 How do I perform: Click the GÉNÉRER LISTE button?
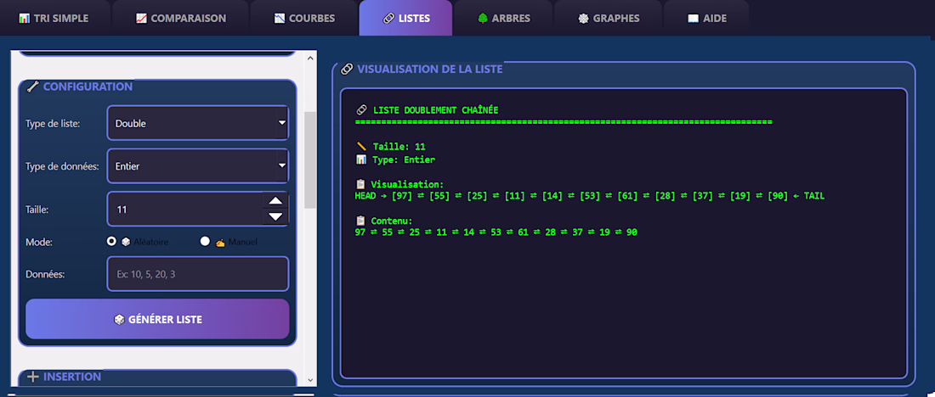tap(157, 319)
